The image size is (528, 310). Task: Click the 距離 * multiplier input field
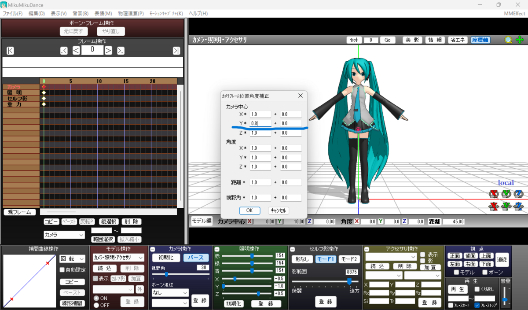pos(260,182)
